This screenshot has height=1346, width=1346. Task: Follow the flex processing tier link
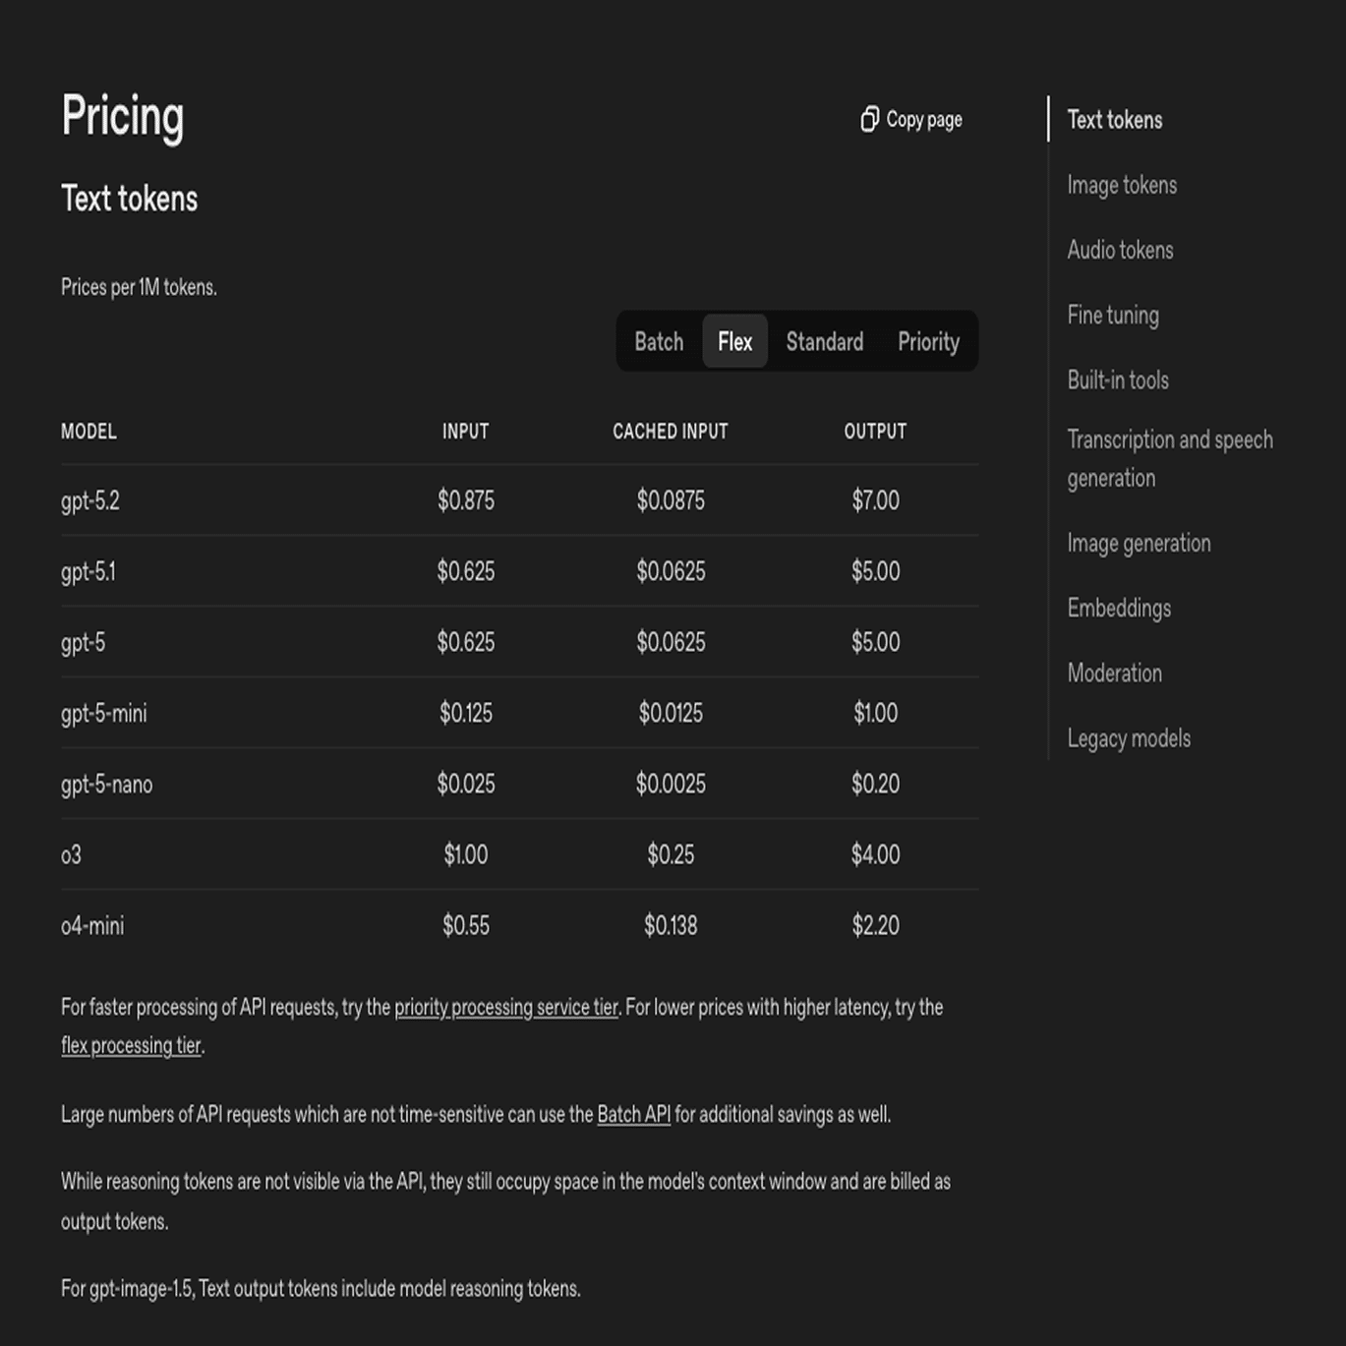tap(131, 1046)
